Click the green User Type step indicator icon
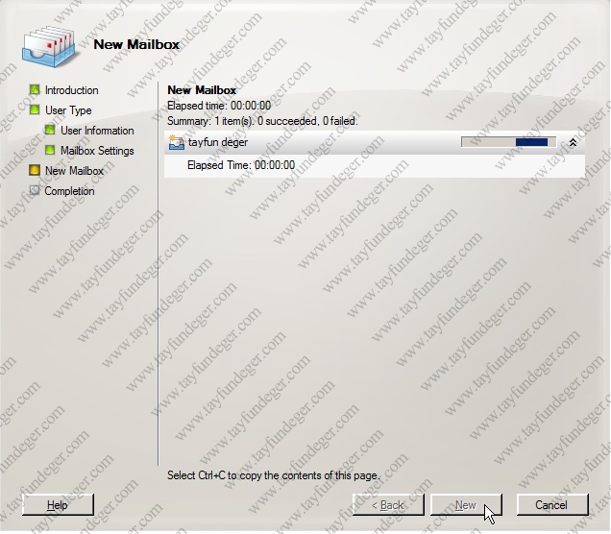 click(x=35, y=109)
